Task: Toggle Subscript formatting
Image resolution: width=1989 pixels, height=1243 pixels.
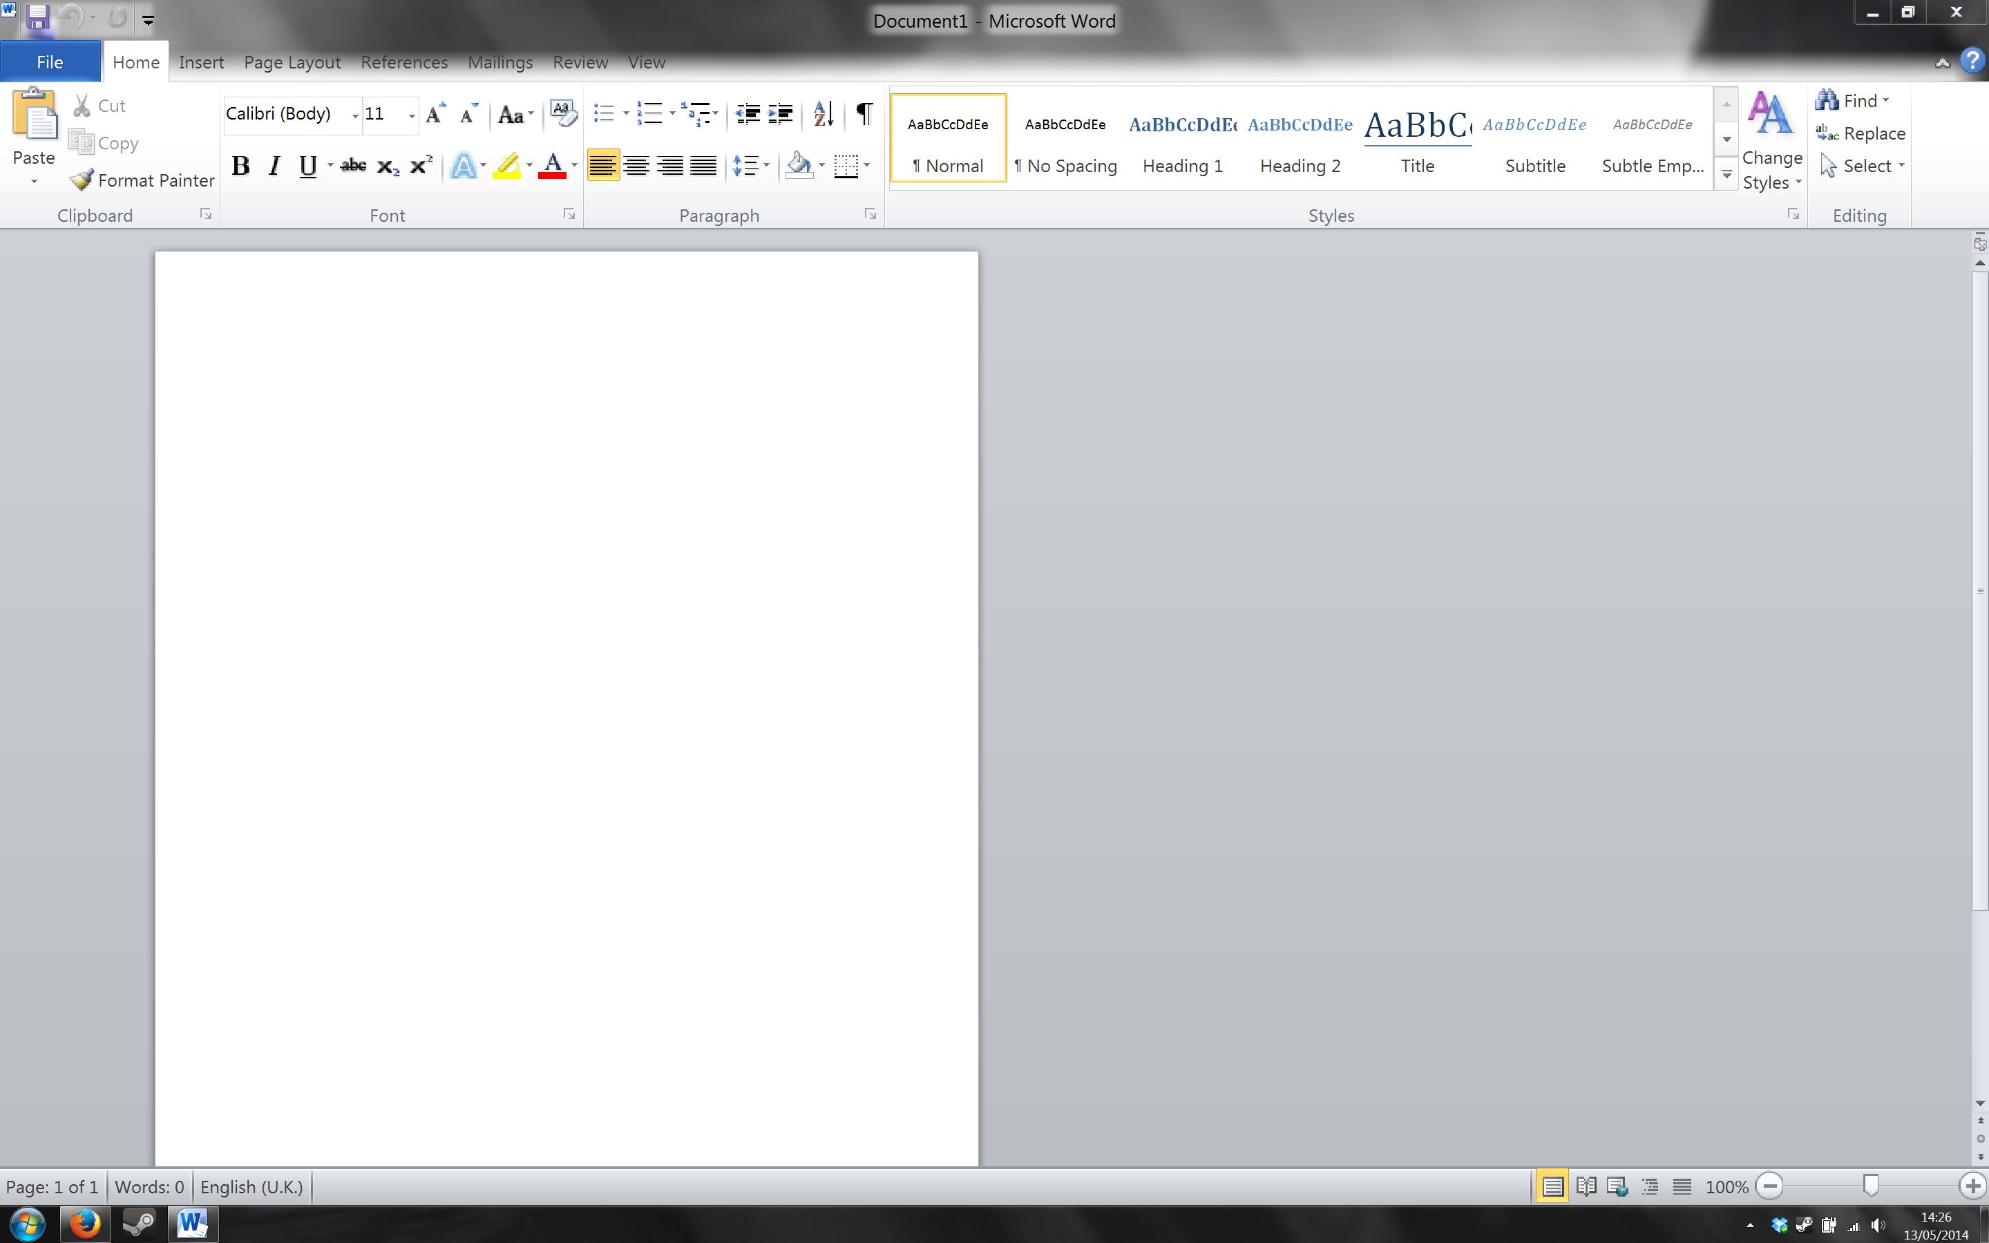Action: (387, 166)
